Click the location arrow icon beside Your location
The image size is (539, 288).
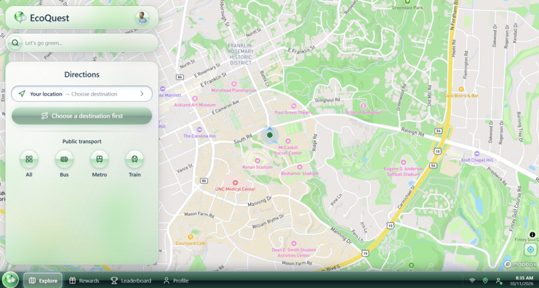pyautogui.click(x=22, y=94)
